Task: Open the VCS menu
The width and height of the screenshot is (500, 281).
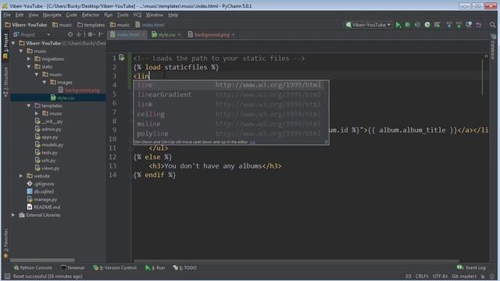Action: [137, 15]
